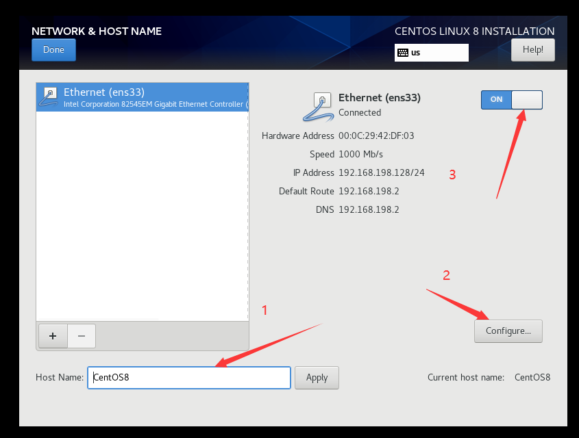Viewport: 579px width, 438px height.
Task: Toggle the Ethernet ON switch off
Action: click(x=511, y=99)
